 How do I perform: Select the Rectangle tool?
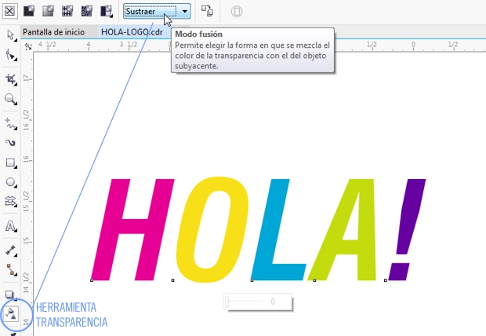point(11,163)
